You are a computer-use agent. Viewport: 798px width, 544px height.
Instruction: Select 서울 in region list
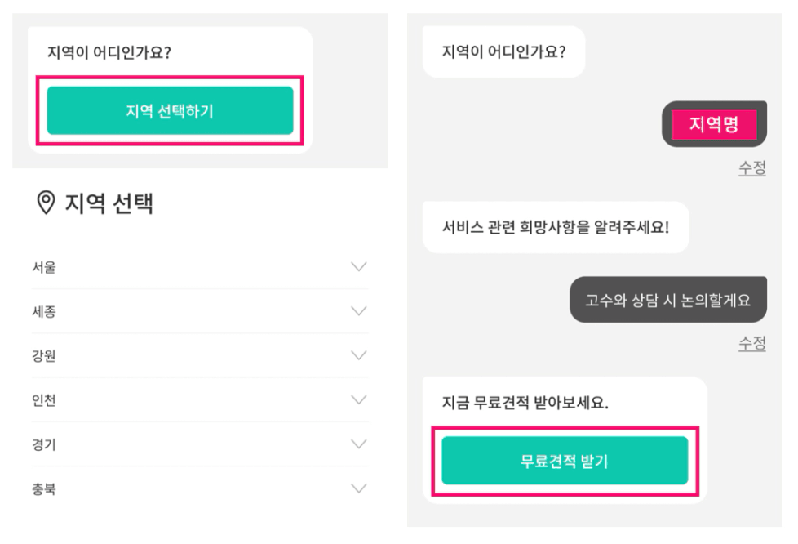(x=199, y=267)
